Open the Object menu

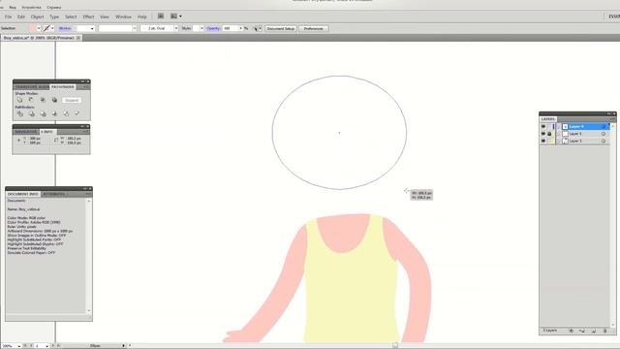[37, 16]
